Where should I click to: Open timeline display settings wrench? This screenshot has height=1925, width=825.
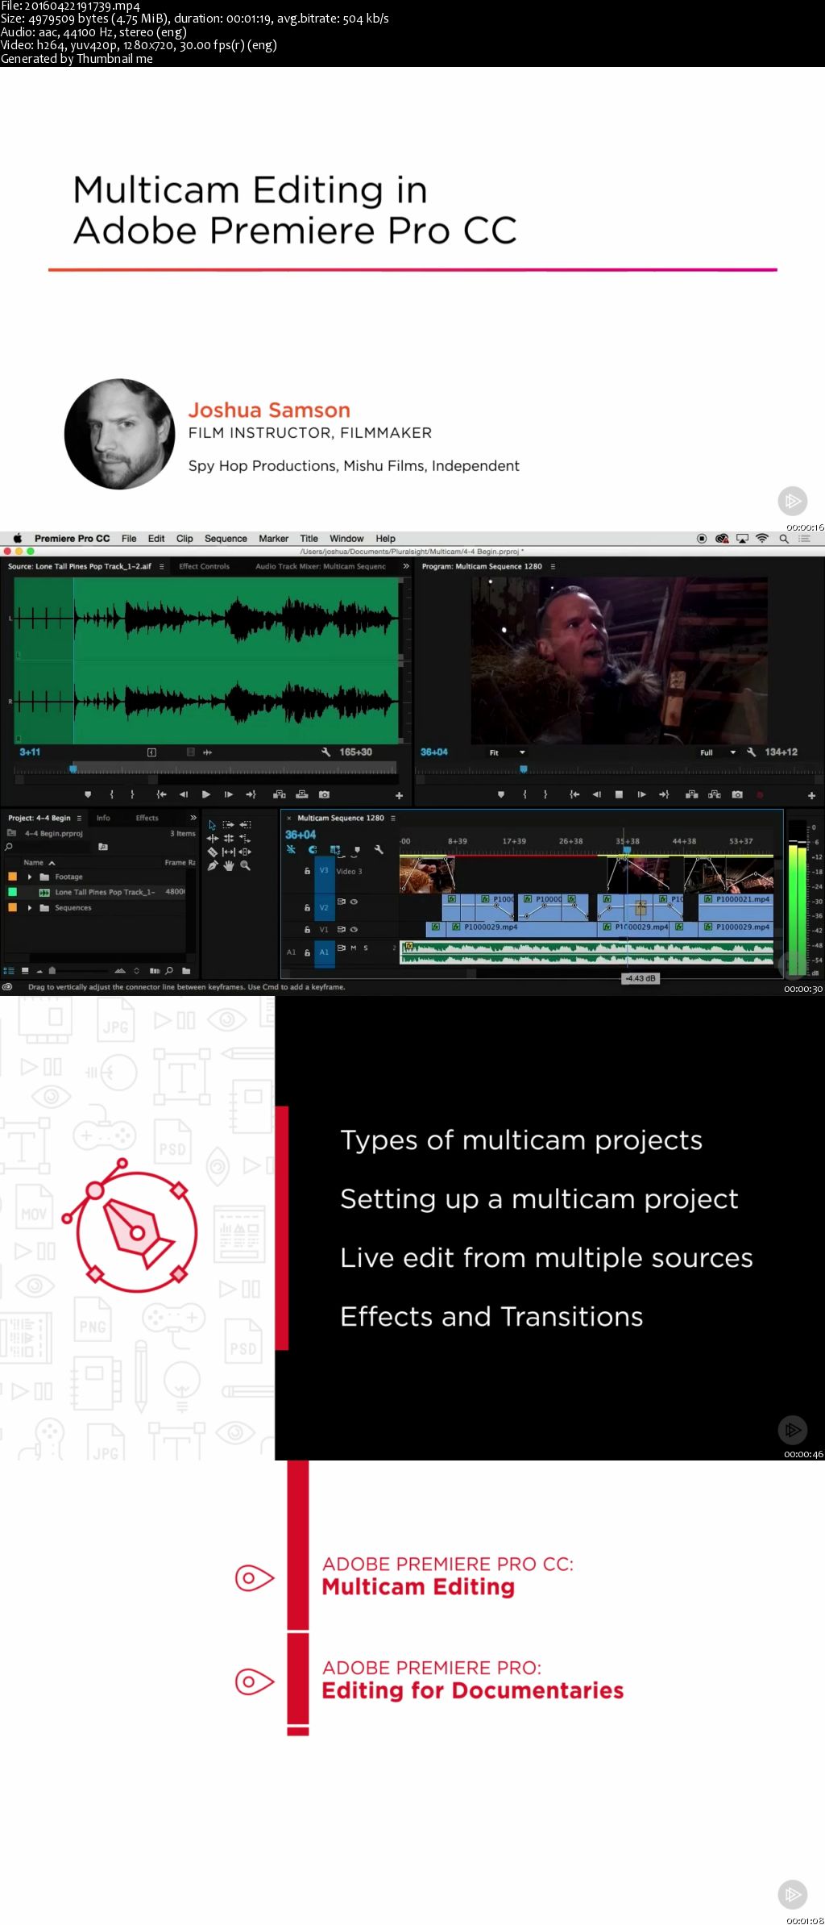pos(379,849)
